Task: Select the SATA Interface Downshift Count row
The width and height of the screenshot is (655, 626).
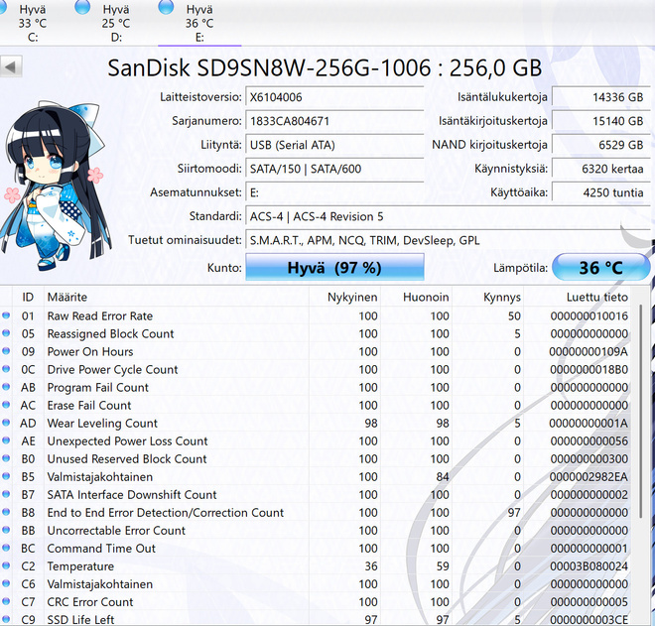Action: pos(316,494)
